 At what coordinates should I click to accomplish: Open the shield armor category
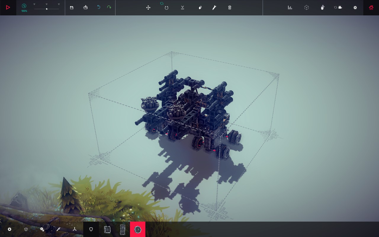pyautogui.click(x=91, y=229)
